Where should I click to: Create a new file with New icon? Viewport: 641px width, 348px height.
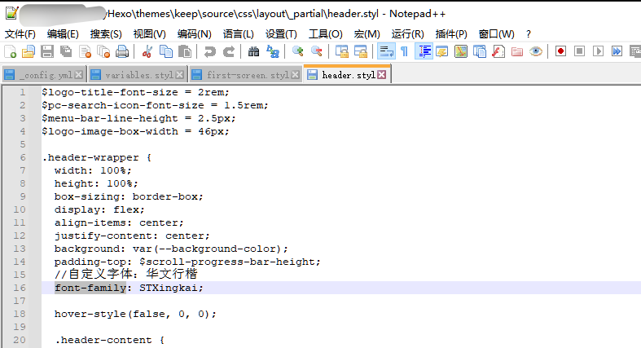[x=11, y=51]
